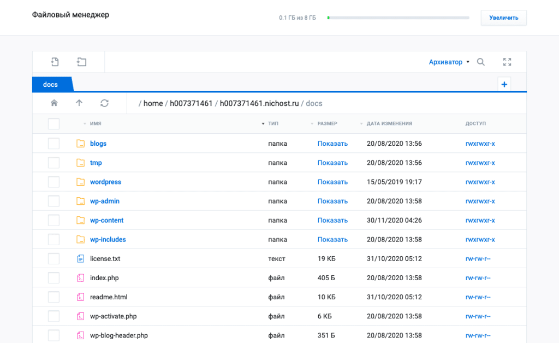Open the wp-includes folder link
The image size is (559, 343).
pyautogui.click(x=108, y=239)
